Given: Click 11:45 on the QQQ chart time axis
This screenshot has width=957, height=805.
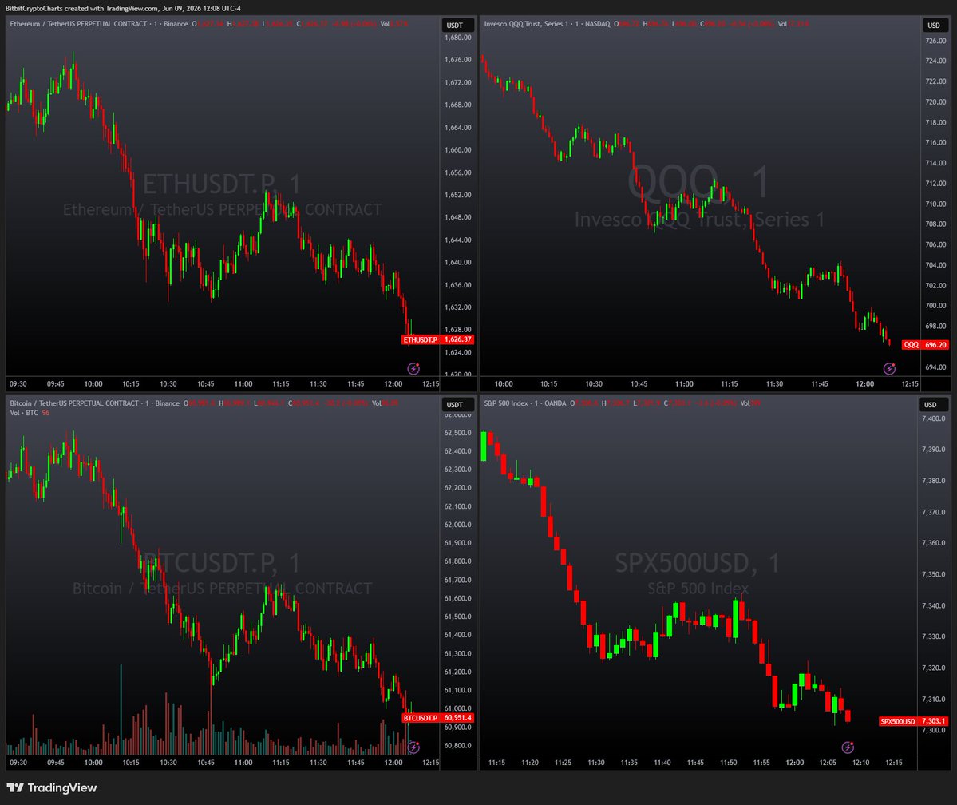Looking at the screenshot, I should click(x=820, y=383).
